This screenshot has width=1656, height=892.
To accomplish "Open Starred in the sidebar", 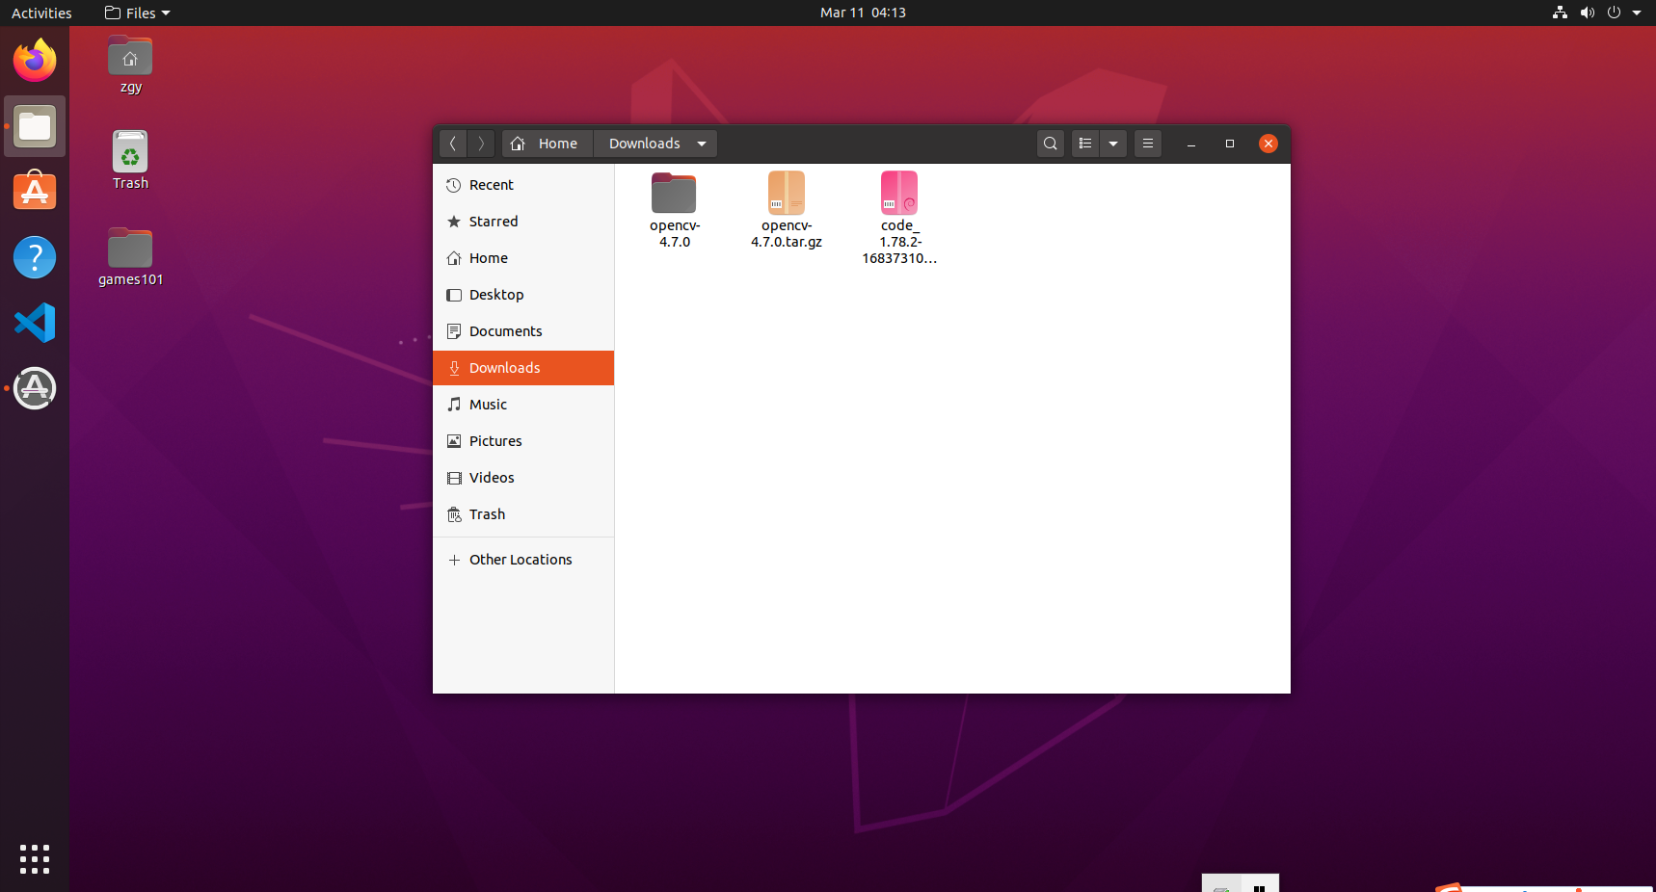I will pyautogui.click(x=523, y=222).
